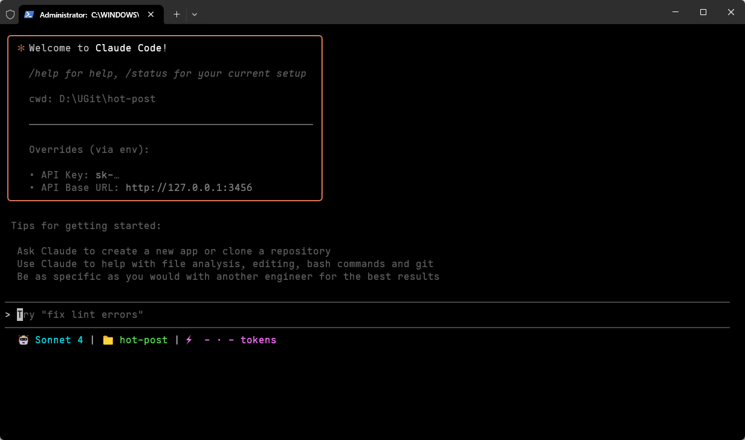Screen dimensions: 745x440
Task: Click the /help command text
Action: click(x=44, y=74)
